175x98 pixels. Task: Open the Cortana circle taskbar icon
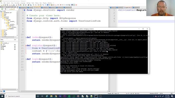pyautogui.click(x=38, y=96)
